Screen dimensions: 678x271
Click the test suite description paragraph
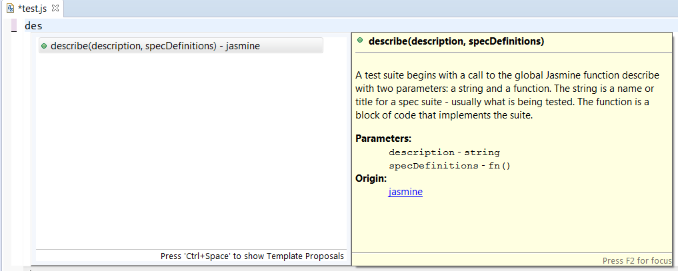tap(507, 95)
